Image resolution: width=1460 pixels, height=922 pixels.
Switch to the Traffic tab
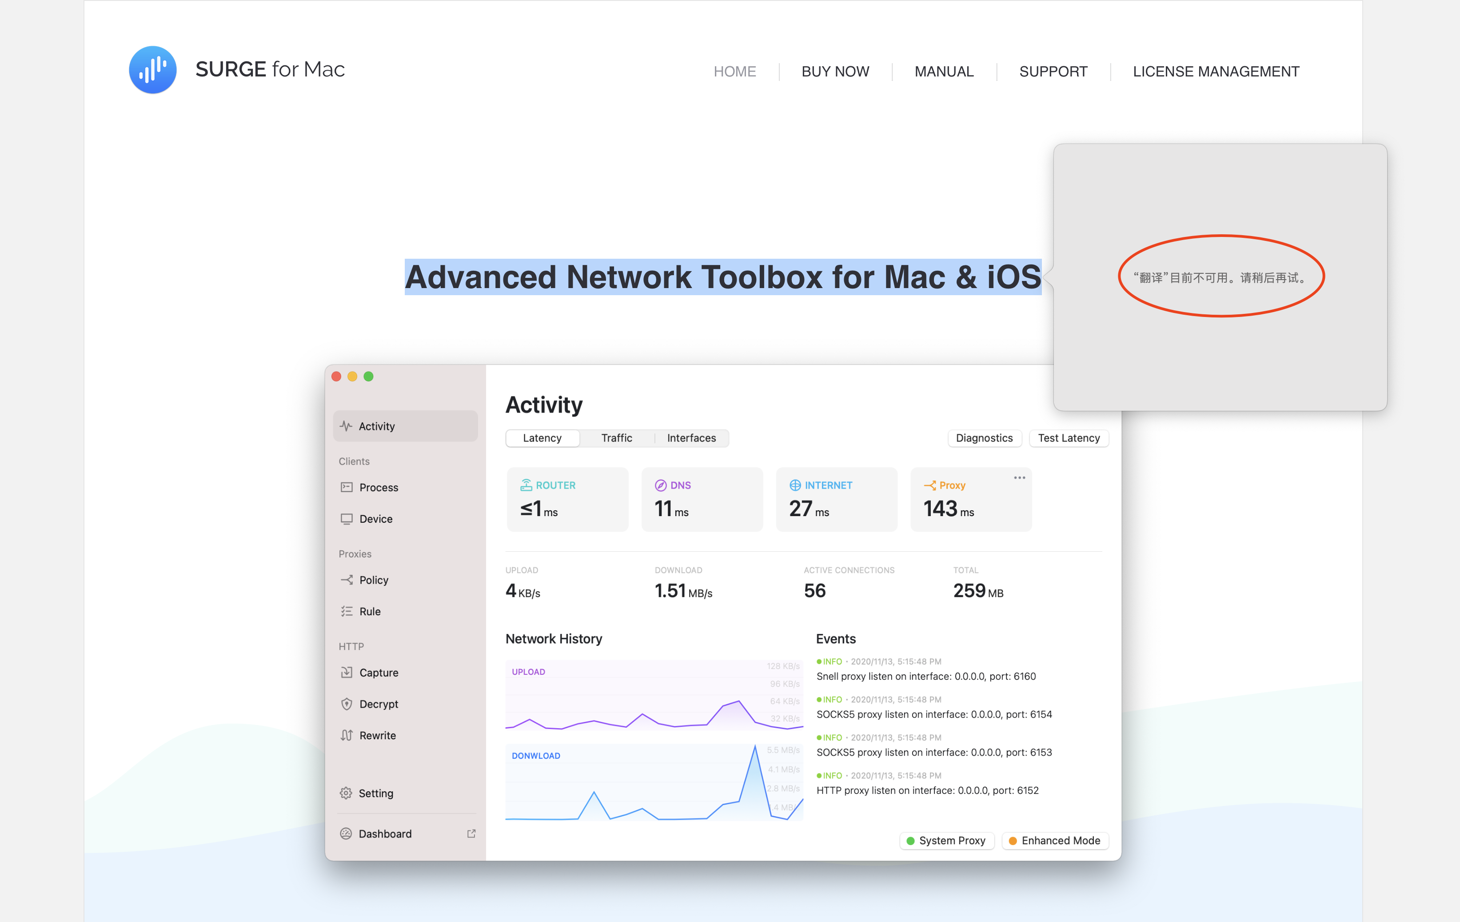pos(616,438)
